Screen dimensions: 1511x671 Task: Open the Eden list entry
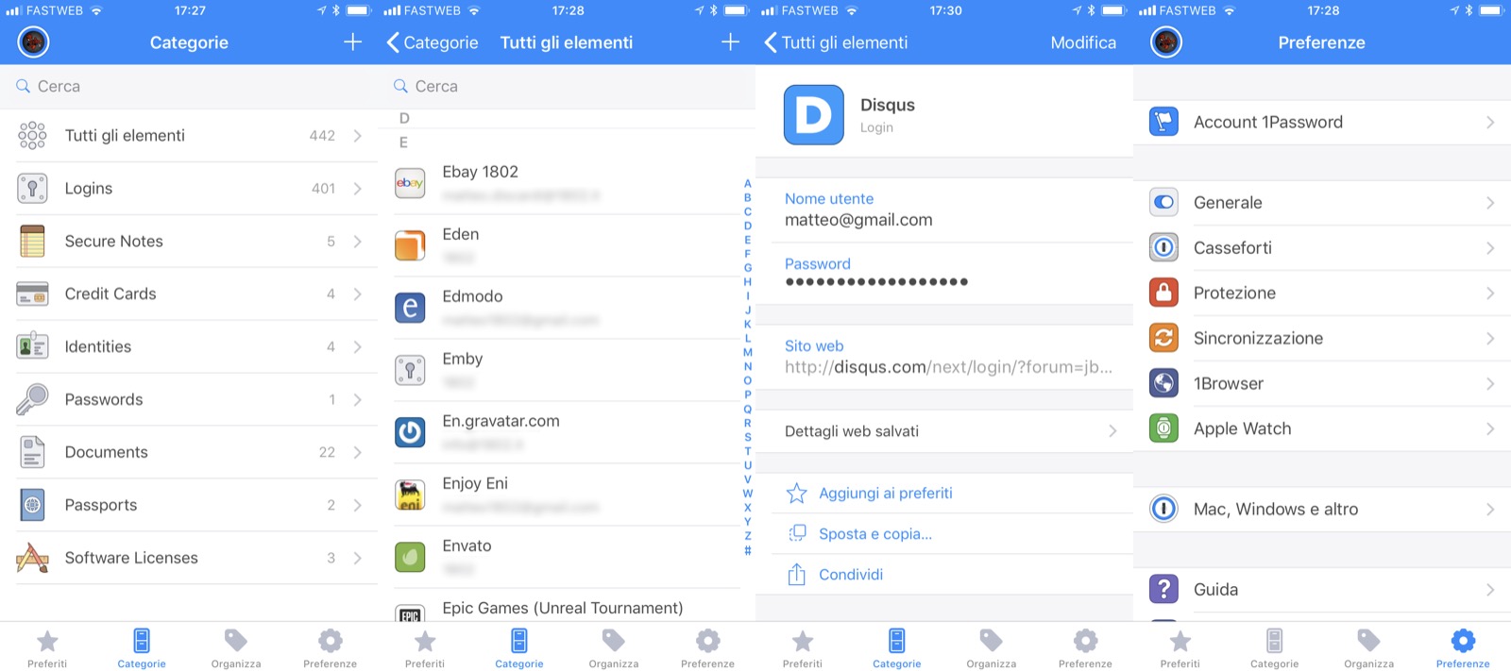point(567,245)
